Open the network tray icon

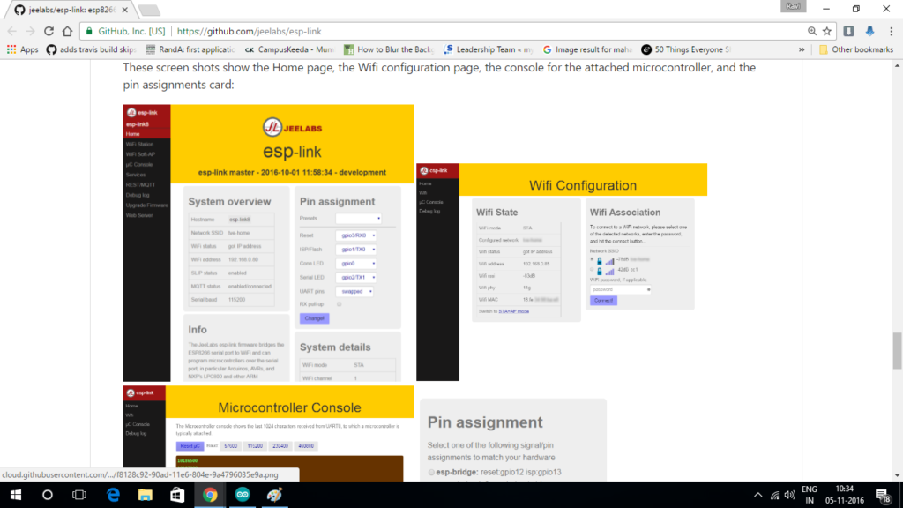775,496
